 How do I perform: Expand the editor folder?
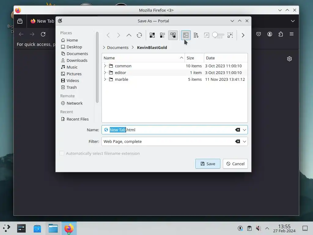[105, 73]
